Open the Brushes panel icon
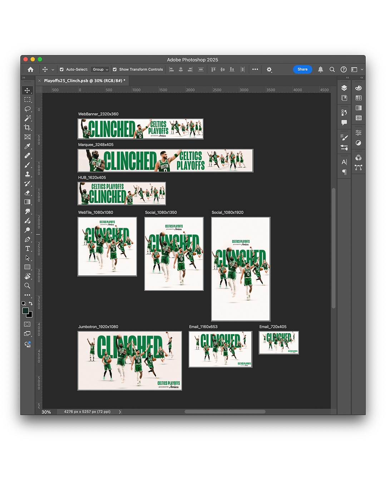 tap(344, 137)
